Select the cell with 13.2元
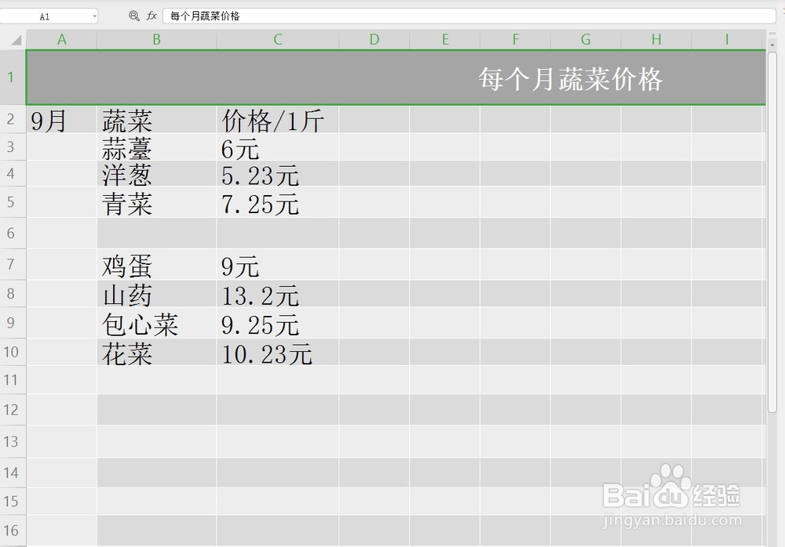 (x=278, y=293)
